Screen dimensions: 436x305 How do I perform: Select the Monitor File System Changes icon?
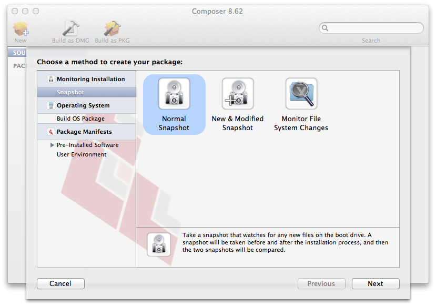coord(301,94)
